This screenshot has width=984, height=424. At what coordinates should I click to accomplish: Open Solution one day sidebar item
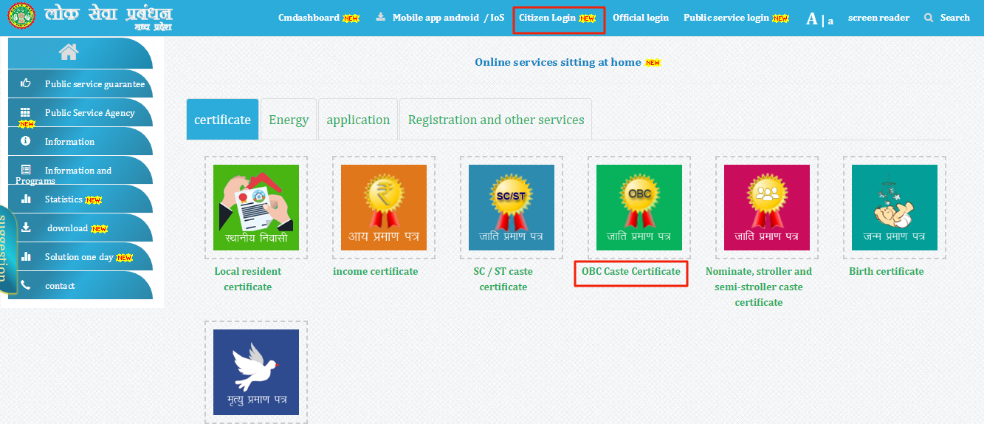[80, 256]
